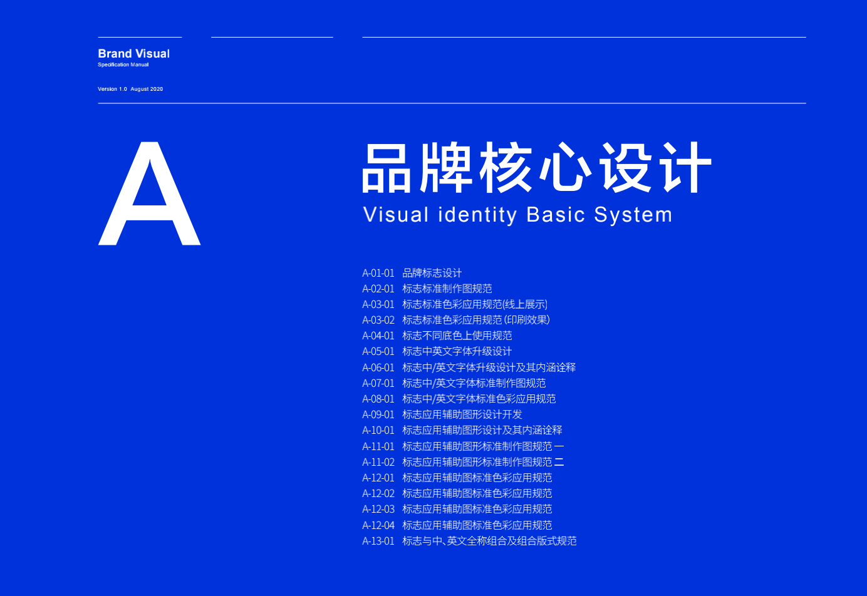Screen dimensions: 867x596
Task: Choose row A-08-01 字体标准色彩应用规范
Action: (459, 399)
